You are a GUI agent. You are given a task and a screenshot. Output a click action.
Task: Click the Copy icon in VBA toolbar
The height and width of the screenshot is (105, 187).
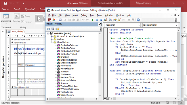point(69,20)
